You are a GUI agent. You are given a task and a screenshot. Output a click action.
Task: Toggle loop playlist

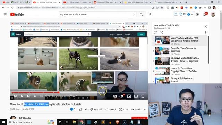coord(156,32)
